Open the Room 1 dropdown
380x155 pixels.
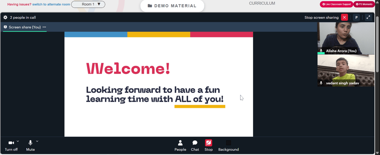pyautogui.click(x=88, y=4)
